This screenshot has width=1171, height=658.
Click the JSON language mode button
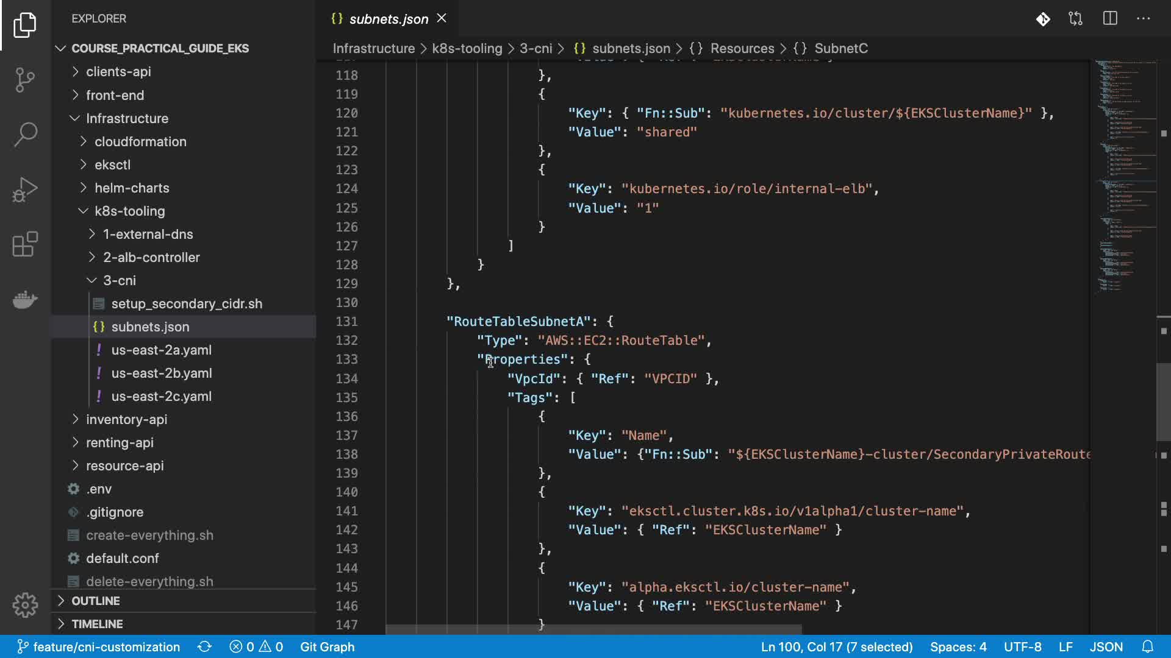coord(1106,646)
